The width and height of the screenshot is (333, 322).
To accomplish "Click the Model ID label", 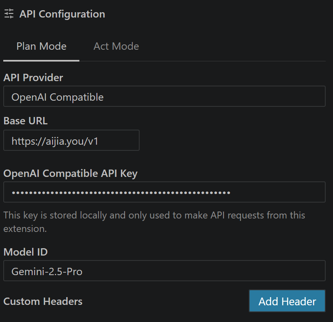I will (x=25, y=252).
